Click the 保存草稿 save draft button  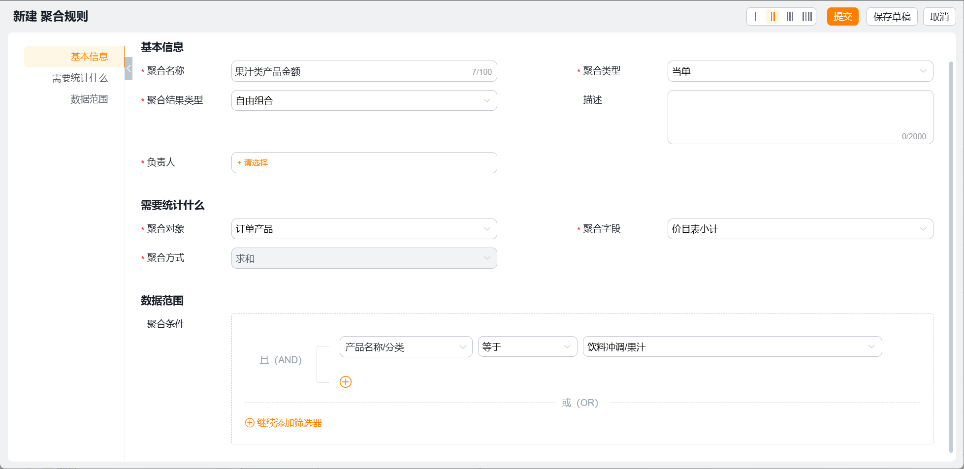click(892, 17)
